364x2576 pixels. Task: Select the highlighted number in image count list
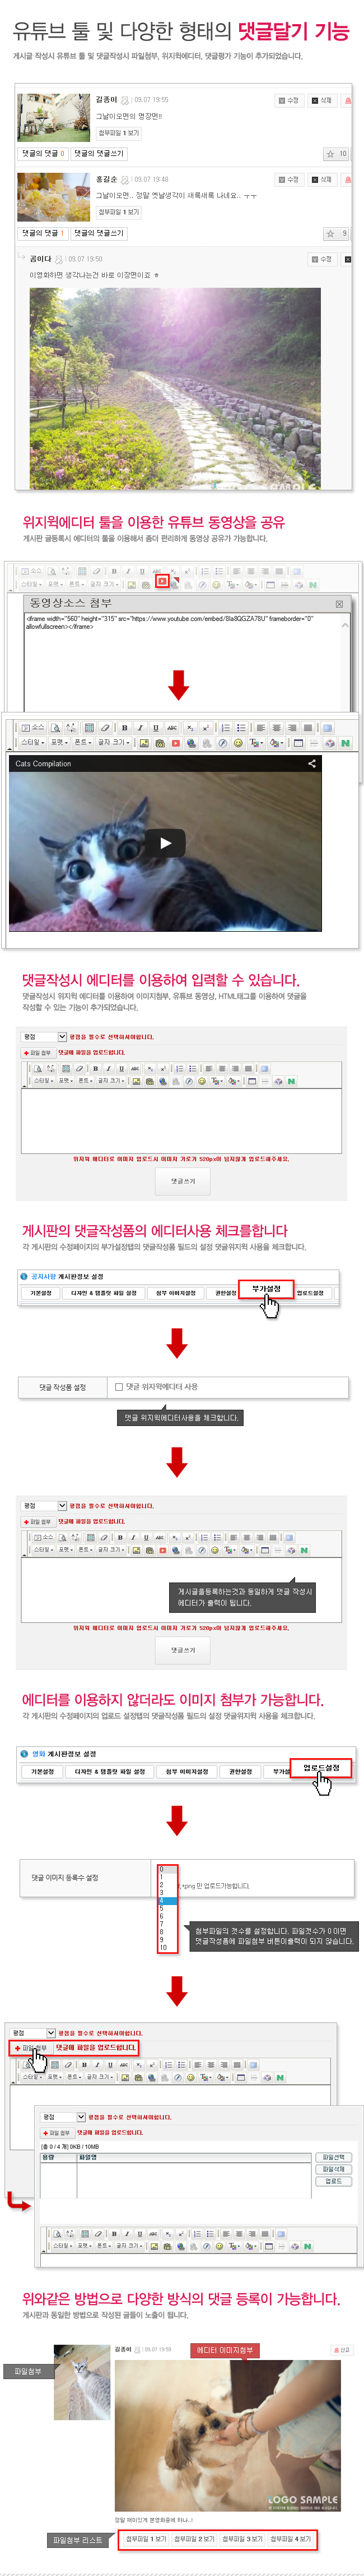coord(167,1901)
